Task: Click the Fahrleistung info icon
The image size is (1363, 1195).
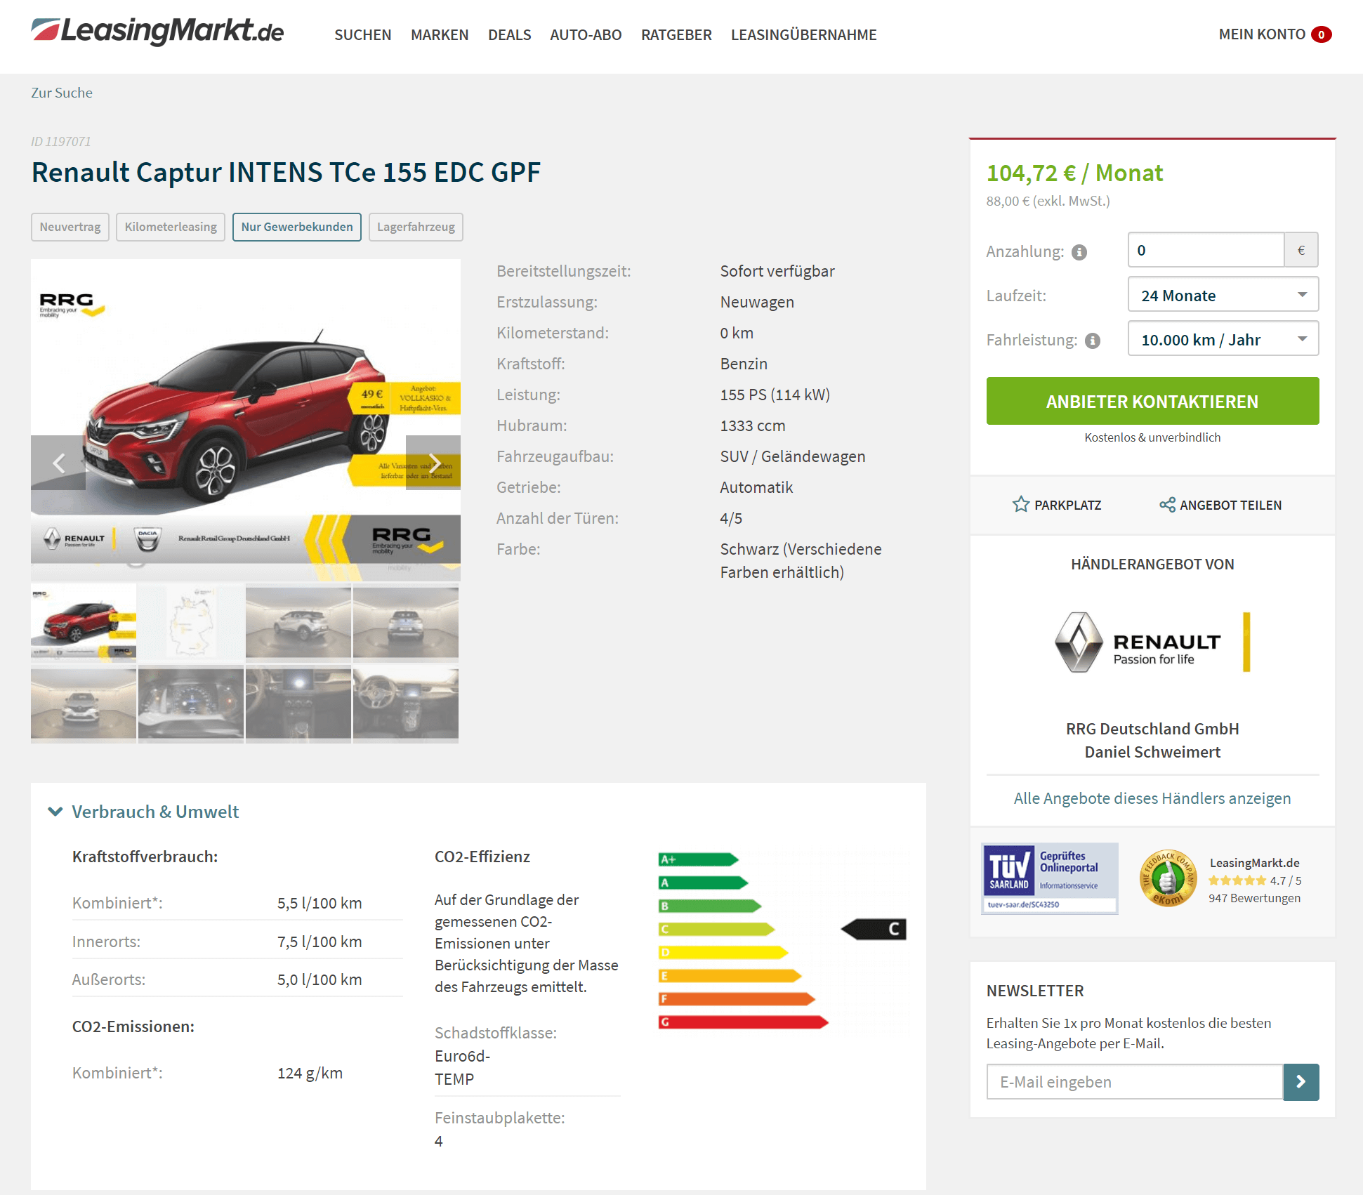Action: (1093, 341)
